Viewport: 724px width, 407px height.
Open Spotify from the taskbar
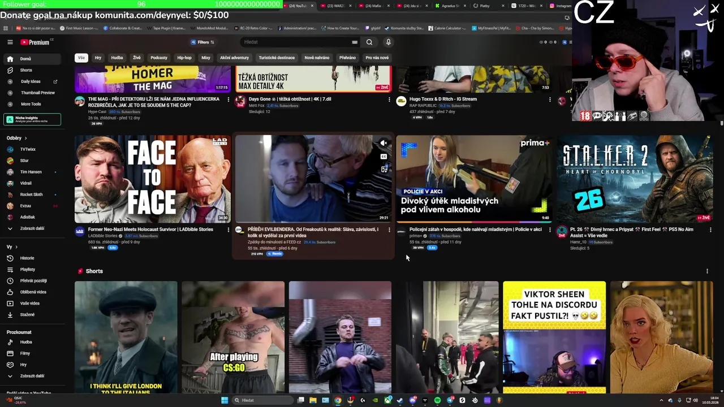437,400
